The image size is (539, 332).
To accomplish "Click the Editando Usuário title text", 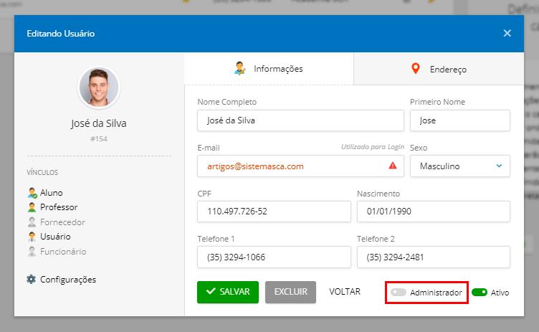I will point(61,34).
